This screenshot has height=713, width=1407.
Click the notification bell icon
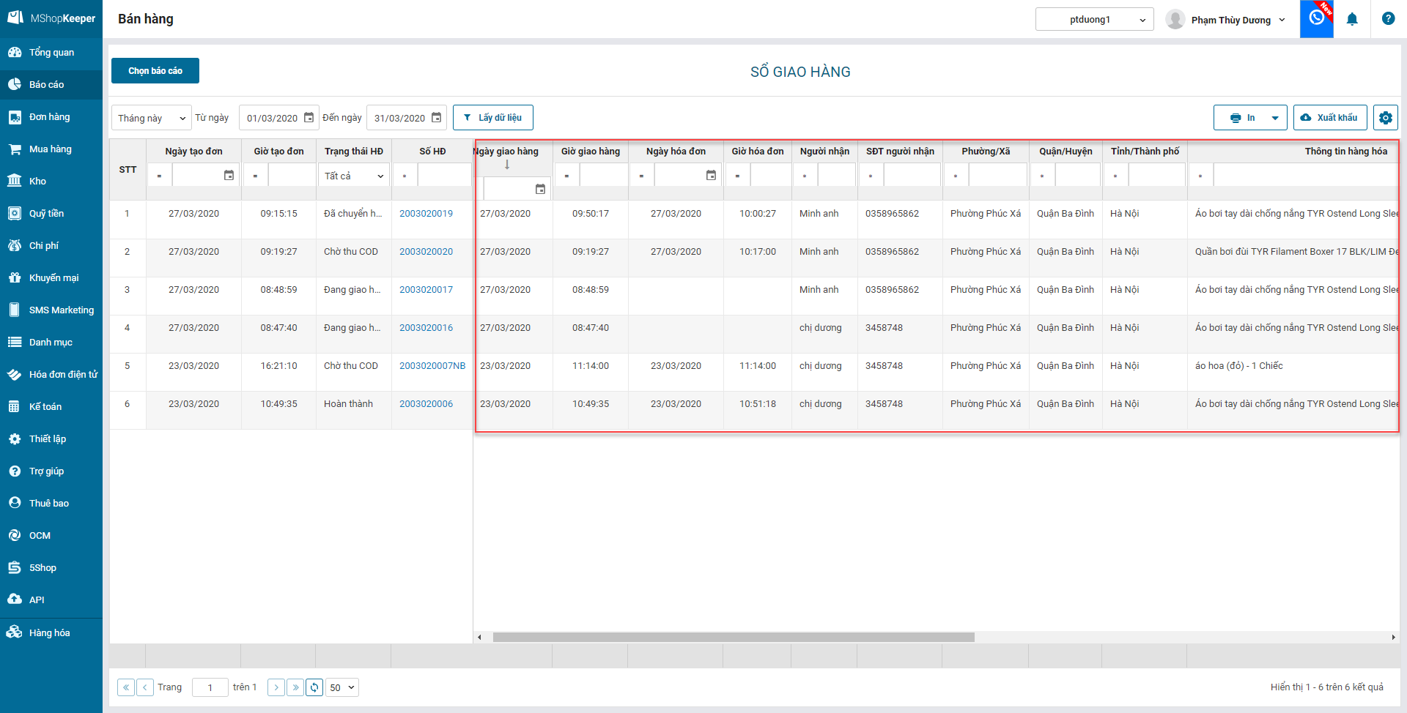coord(1352,20)
